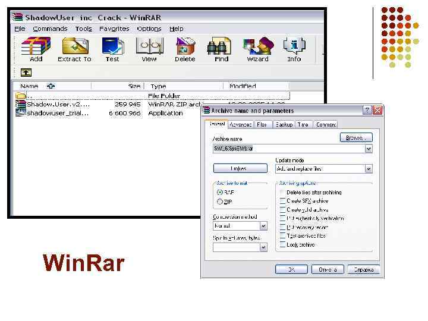428x321 pixels.
Task: Close the Archive name and parameters dialog
Action: (x=378, y=111)
